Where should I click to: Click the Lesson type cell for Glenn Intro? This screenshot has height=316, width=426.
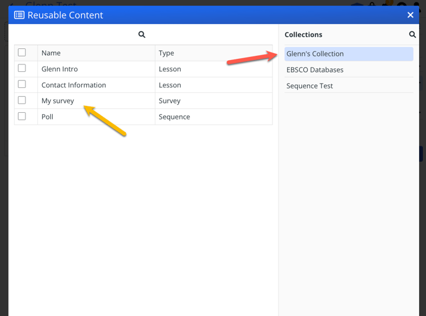pos(214,69)
